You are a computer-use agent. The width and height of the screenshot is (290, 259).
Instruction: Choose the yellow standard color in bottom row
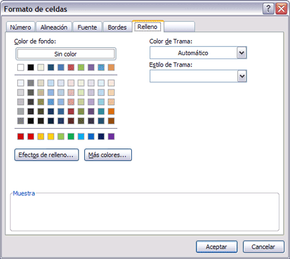[51, 137]
